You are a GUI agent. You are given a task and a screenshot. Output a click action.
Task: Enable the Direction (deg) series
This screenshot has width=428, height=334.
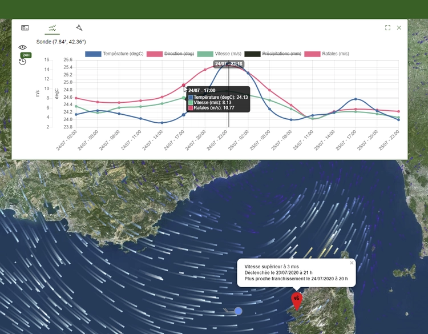(x=179, y=54)
